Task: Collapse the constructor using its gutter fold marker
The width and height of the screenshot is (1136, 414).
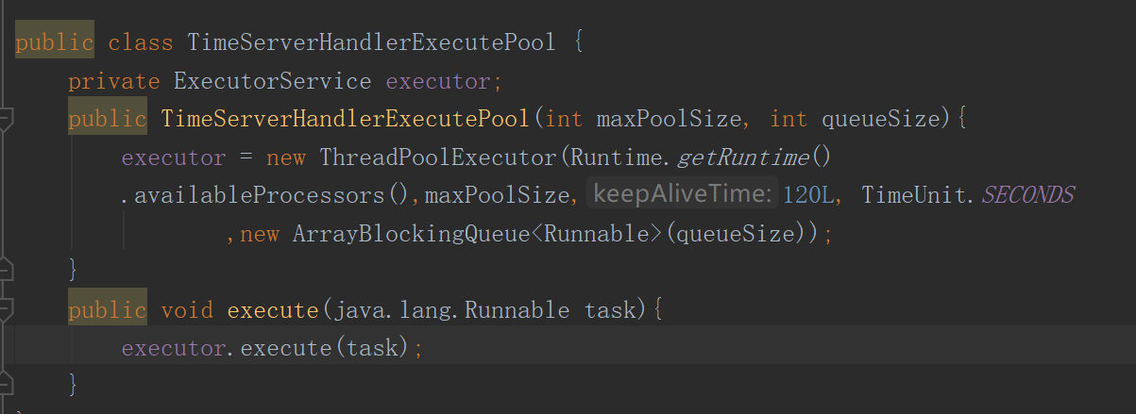Action: point(6,119)
